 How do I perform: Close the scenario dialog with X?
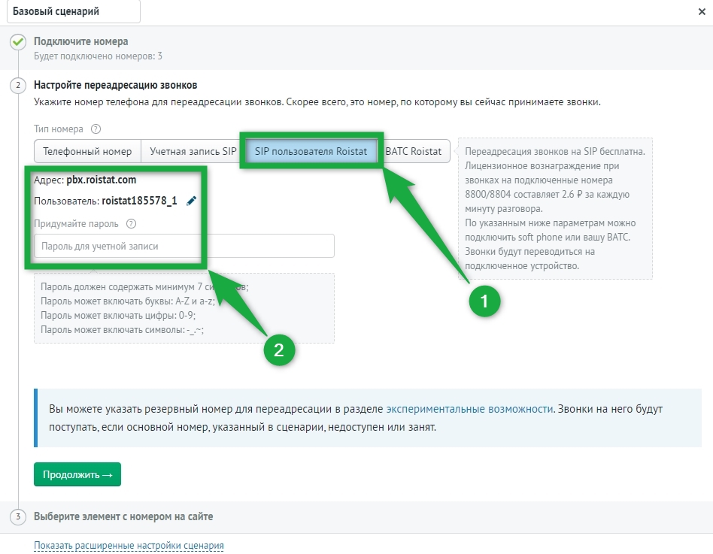click(x=702, y=12)
